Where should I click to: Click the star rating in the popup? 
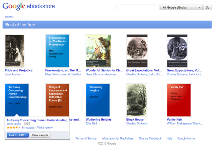pyautogui.click(x=14, y=128)
